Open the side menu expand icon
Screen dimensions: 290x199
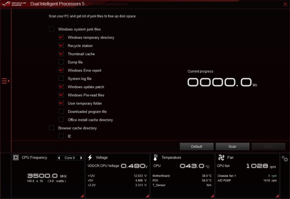(x=6, y=81)
